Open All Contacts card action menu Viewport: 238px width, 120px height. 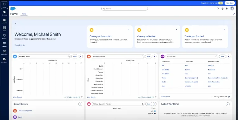(228, 57)
